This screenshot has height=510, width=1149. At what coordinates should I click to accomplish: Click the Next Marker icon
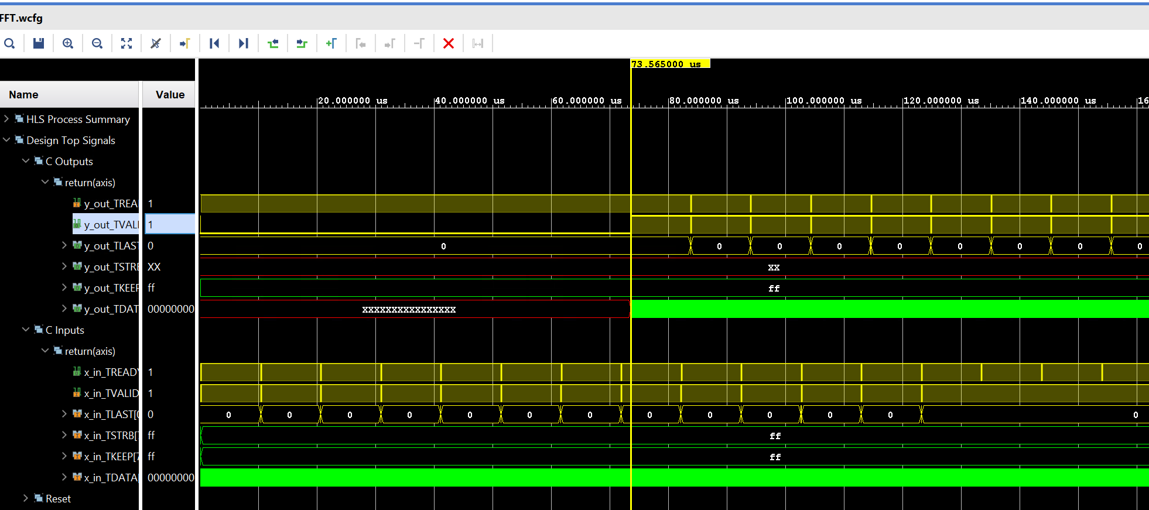click(x=390, y=43)
